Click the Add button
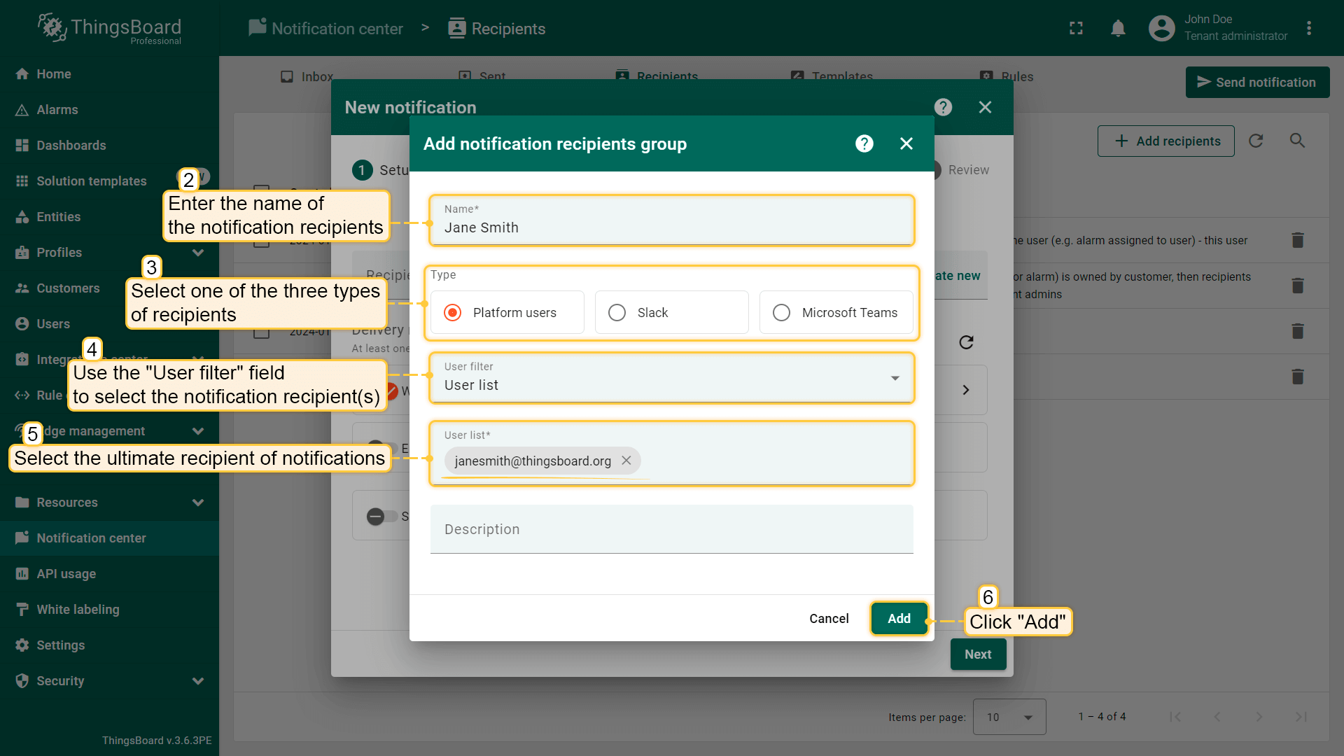This screenshot has width=1344, height=756. [899, 618]
